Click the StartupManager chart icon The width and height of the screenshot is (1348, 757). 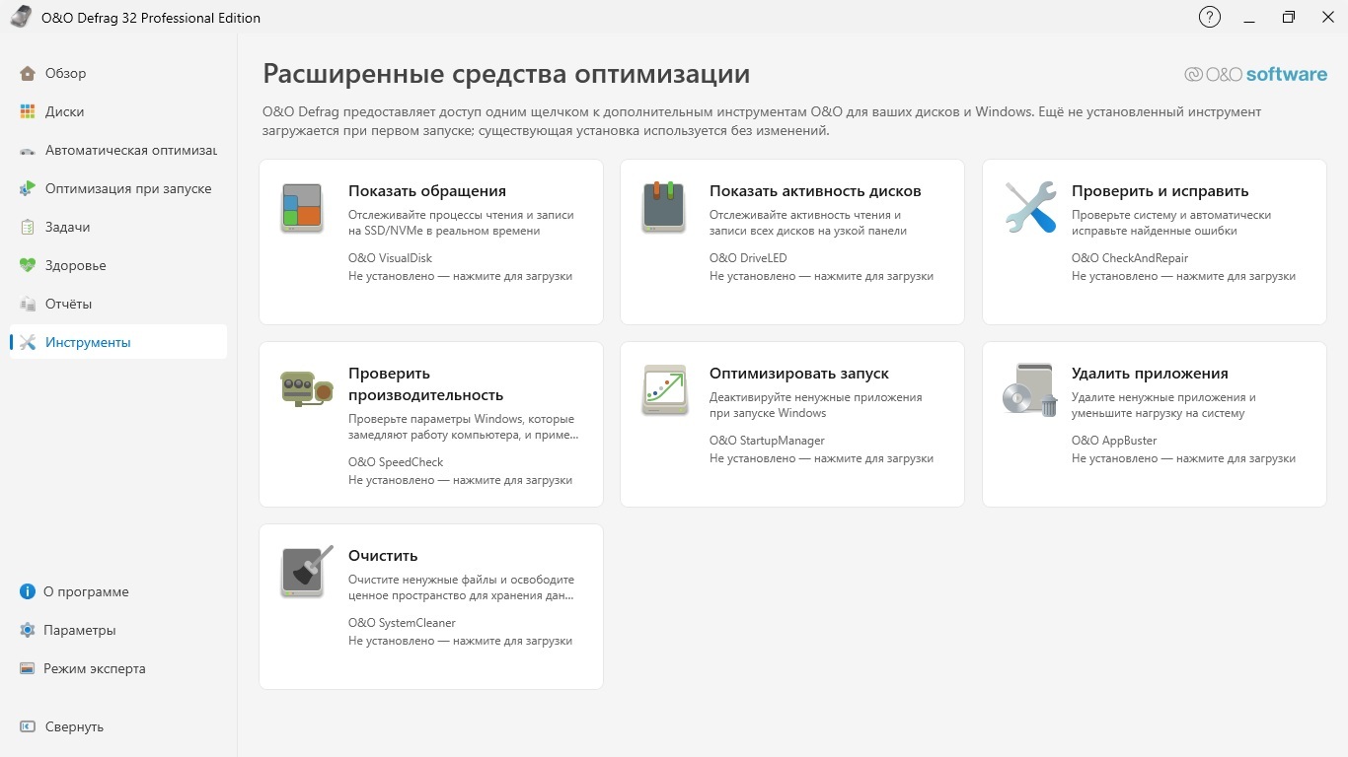(x=664, y=389)
